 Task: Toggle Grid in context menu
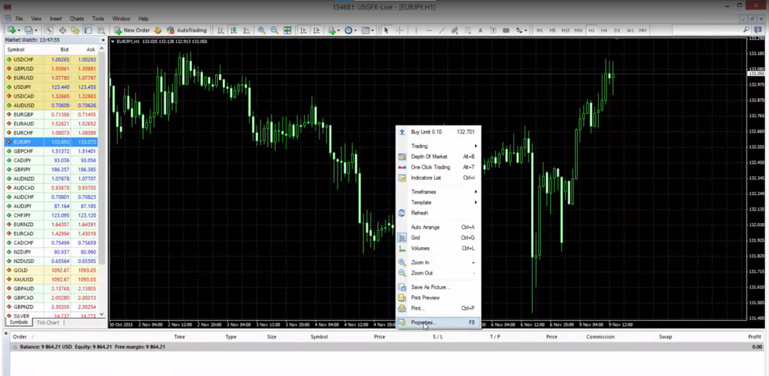point(438,238)
